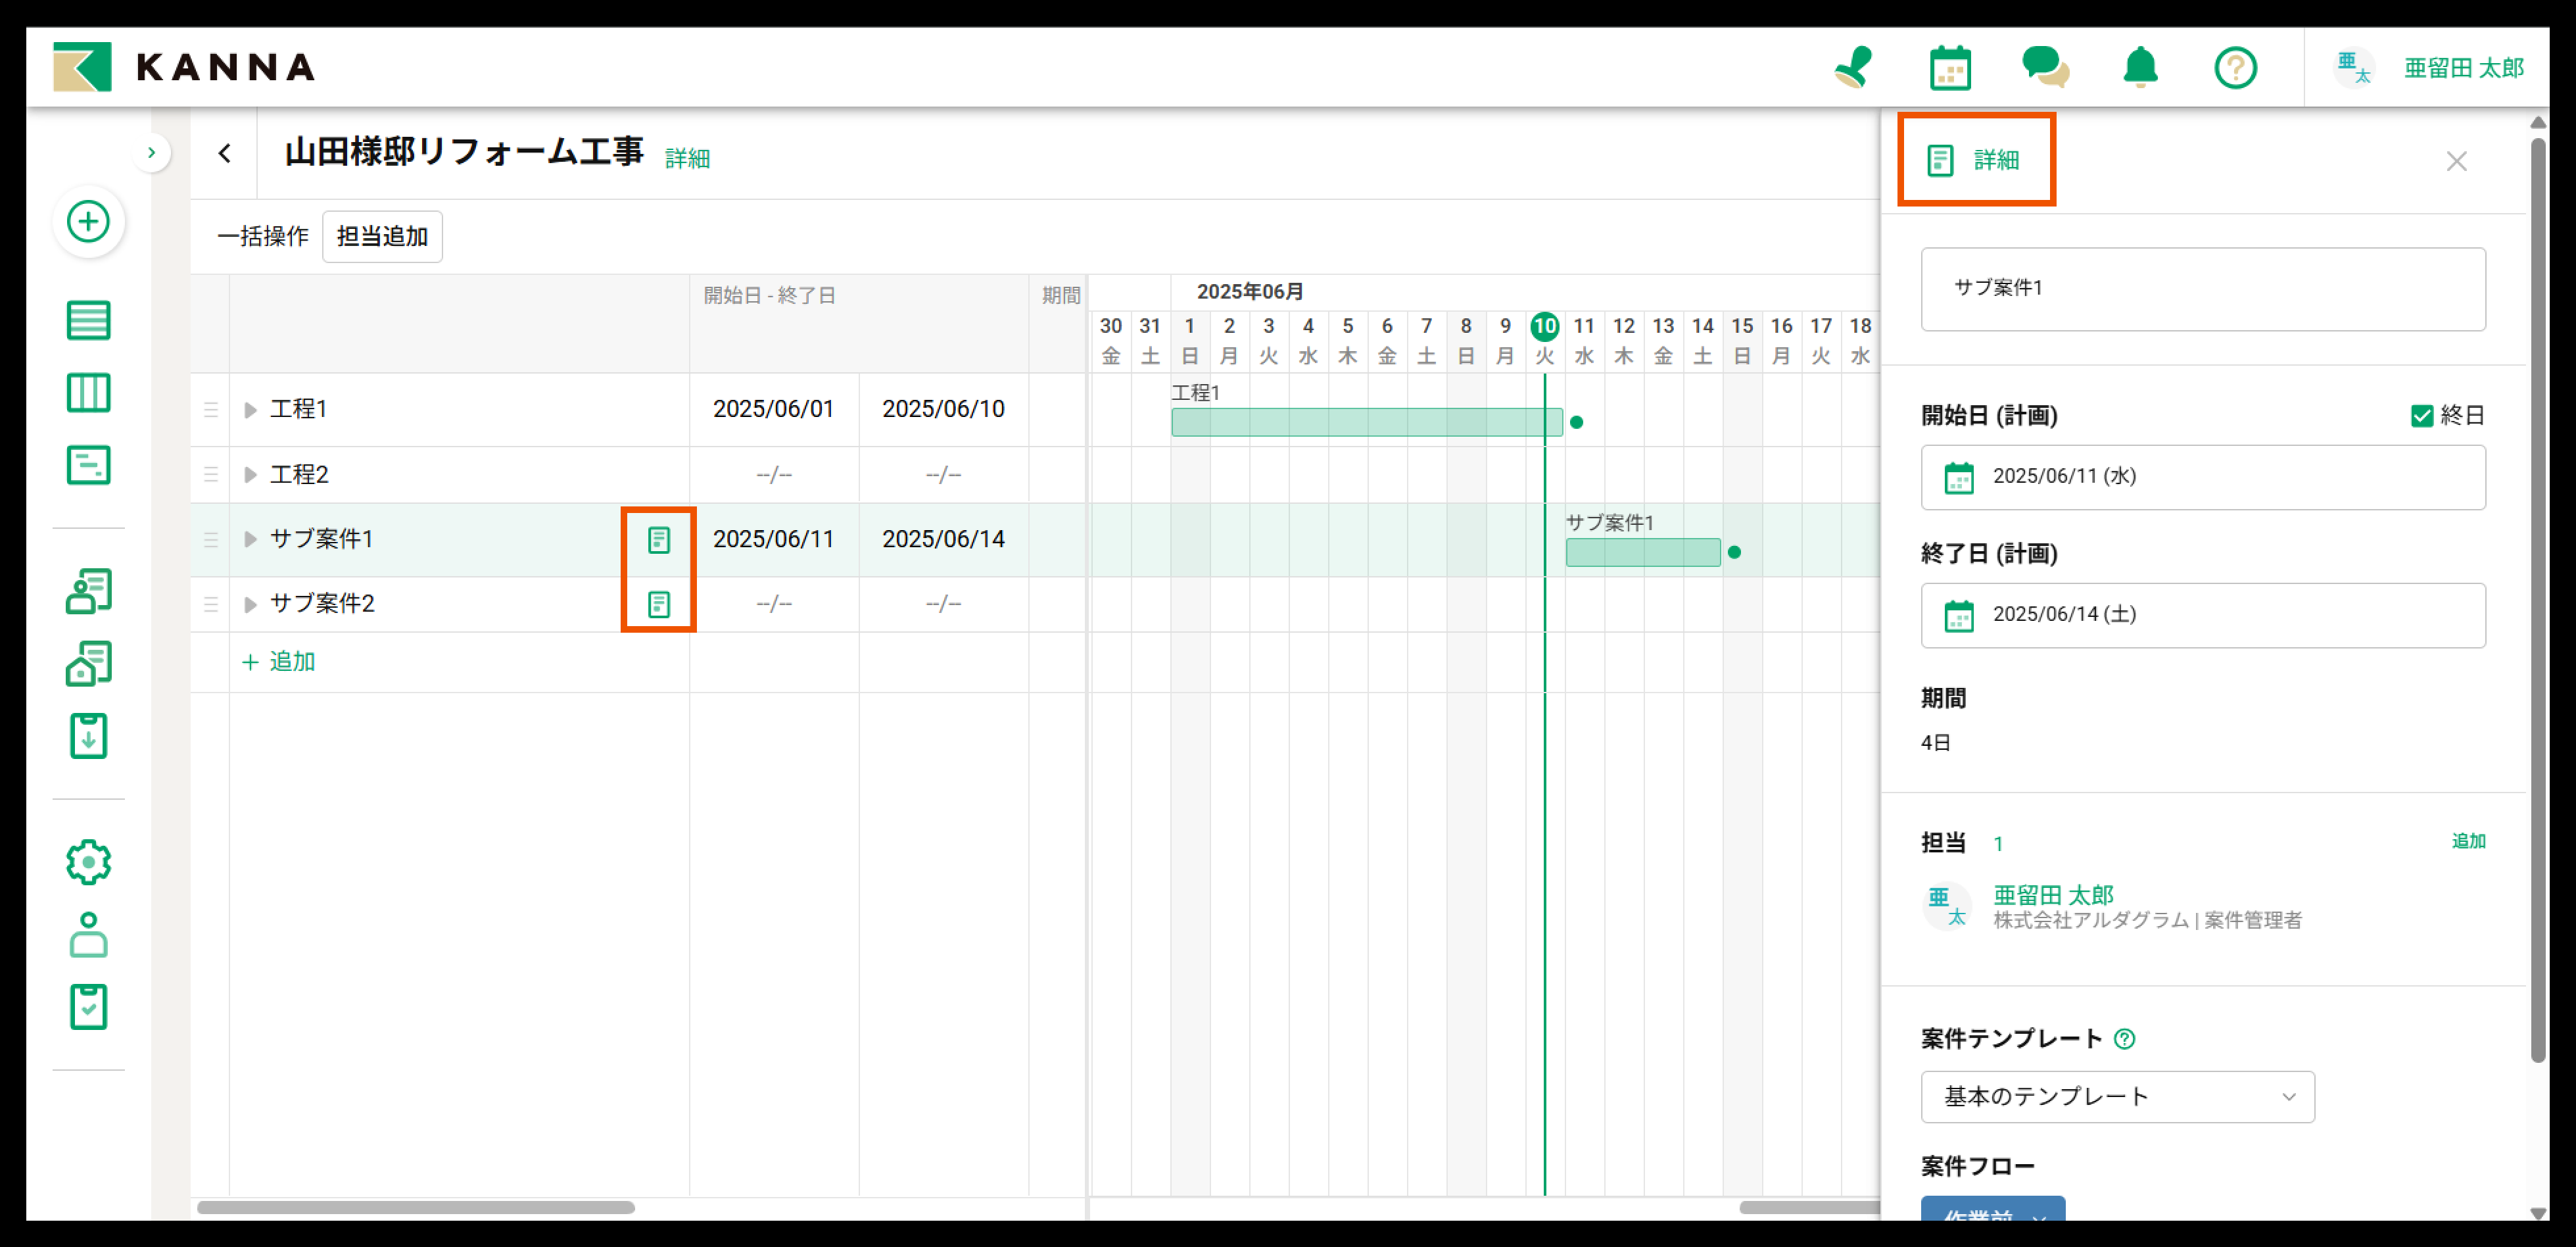Click the 開始日 date input field
The image size is (2576, 1247).
pos(2202,477)
